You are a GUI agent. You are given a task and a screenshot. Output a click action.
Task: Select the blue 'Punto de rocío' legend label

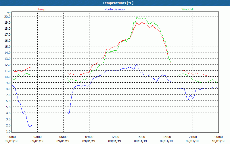(114, 9)
